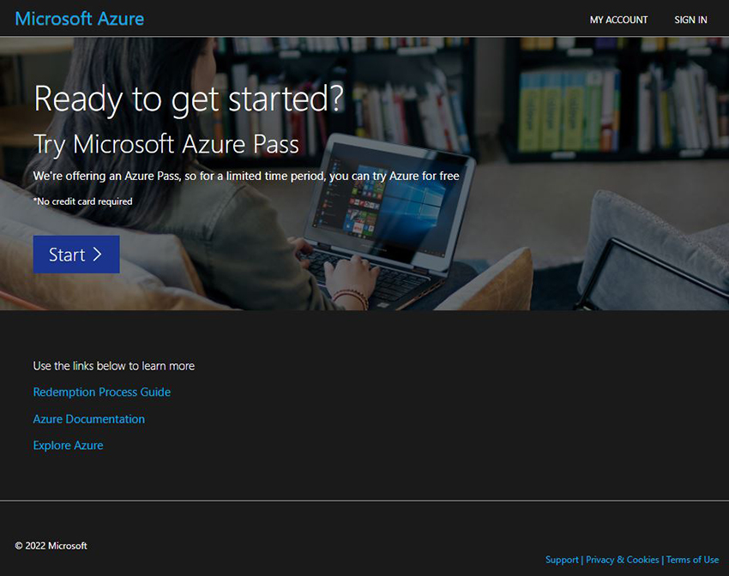Click 'Use the links below to learn more'
Image resolution: width=729 pixels, height=576 pixels.
[114, 366]
